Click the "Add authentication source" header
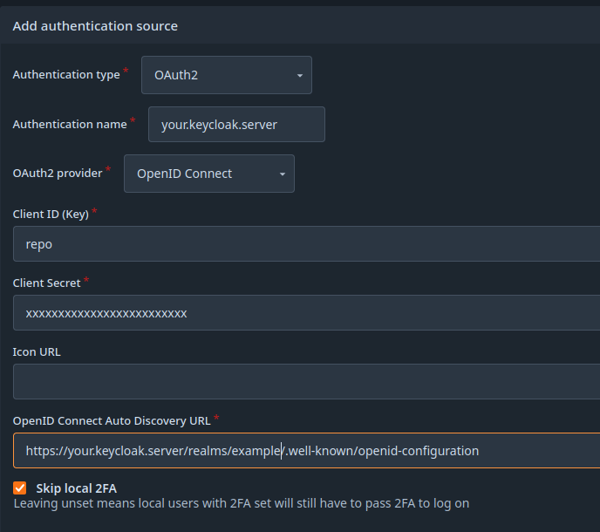Viewport: 600px width, 532px height. pos(95,26)
